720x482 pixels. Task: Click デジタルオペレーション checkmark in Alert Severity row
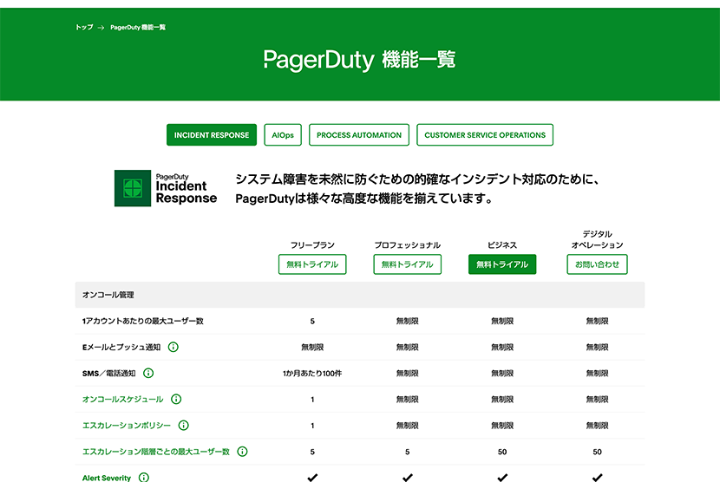[x=597, y=478]
